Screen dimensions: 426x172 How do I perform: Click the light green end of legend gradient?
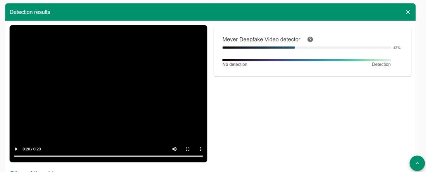(x=385, y=60)
